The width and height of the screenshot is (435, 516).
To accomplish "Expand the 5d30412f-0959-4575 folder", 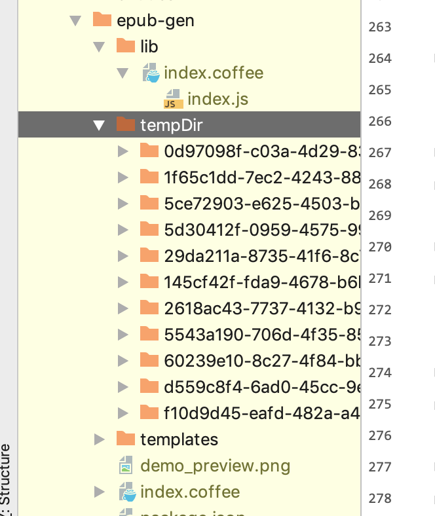I will (x=123, y=230).
